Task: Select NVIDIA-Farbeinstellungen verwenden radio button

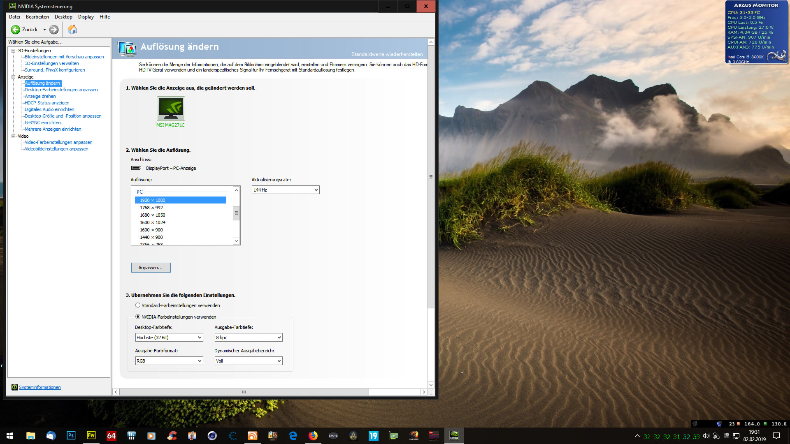Action: [138, 317]
